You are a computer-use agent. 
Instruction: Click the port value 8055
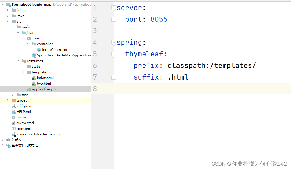click(x=158, y=19)
